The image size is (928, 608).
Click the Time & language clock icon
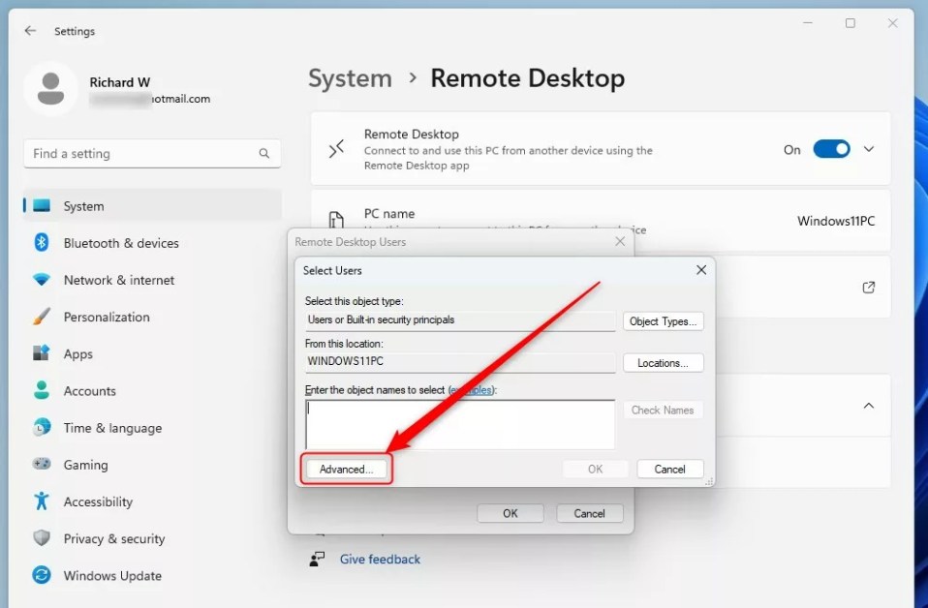(x=40, y=428)
